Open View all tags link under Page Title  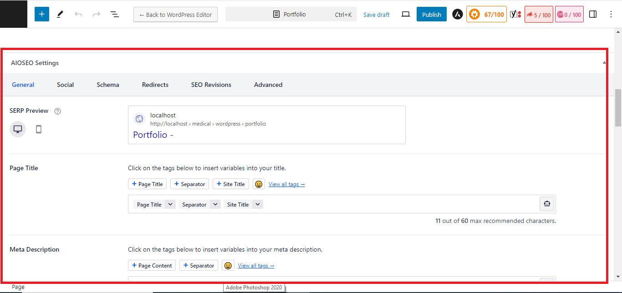[286, 184]
